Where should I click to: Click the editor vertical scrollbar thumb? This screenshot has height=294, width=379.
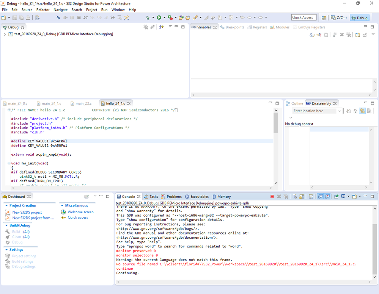(x=276, y=123)
